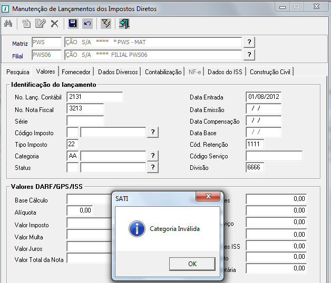The image size is (331, 283).
Task: Click the save floppy disk icon
Action: coord(73,23)
